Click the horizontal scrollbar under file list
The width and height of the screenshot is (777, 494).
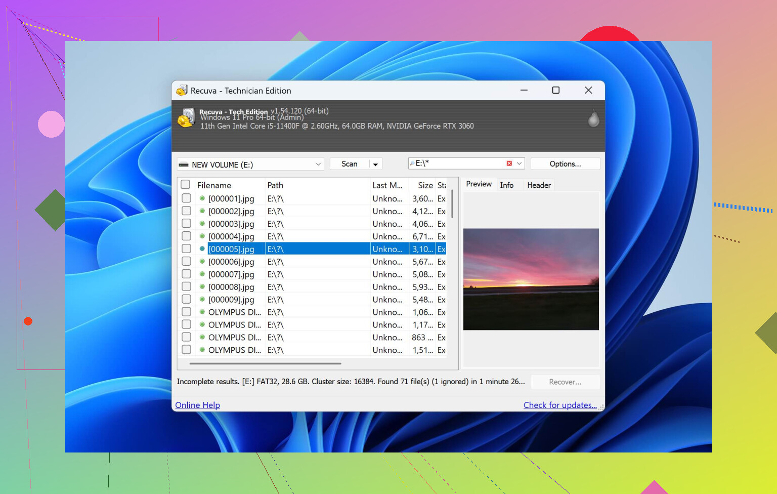tap(265, 363)
